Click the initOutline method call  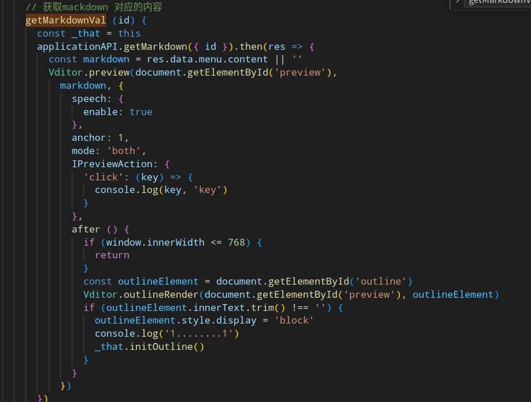pos(161,347)
